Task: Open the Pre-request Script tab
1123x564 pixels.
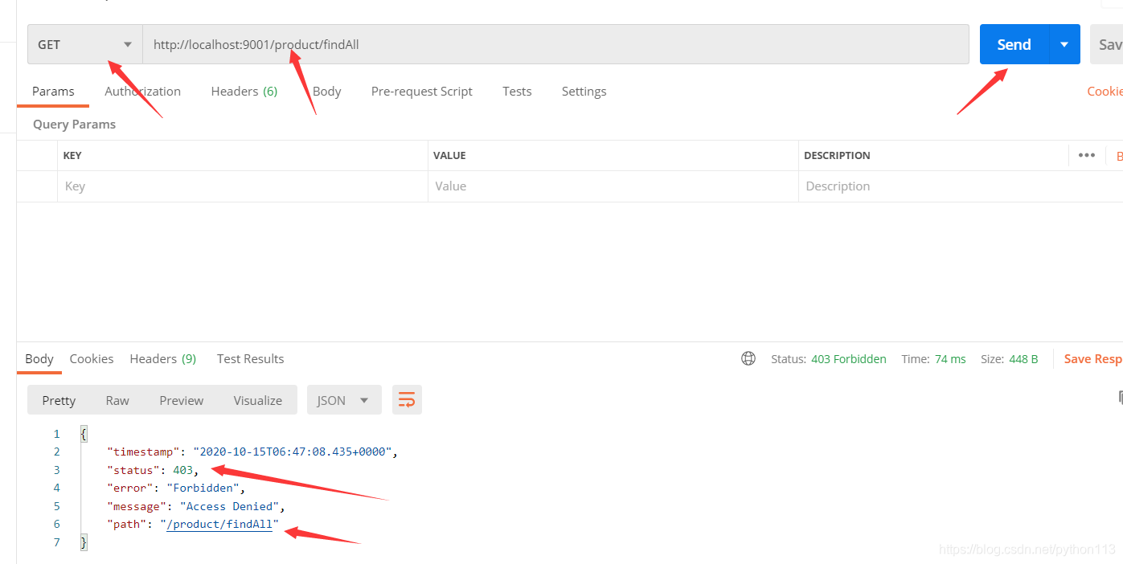Action: 422,92
